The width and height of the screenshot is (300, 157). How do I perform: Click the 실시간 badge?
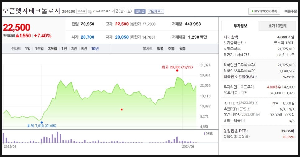140,11
